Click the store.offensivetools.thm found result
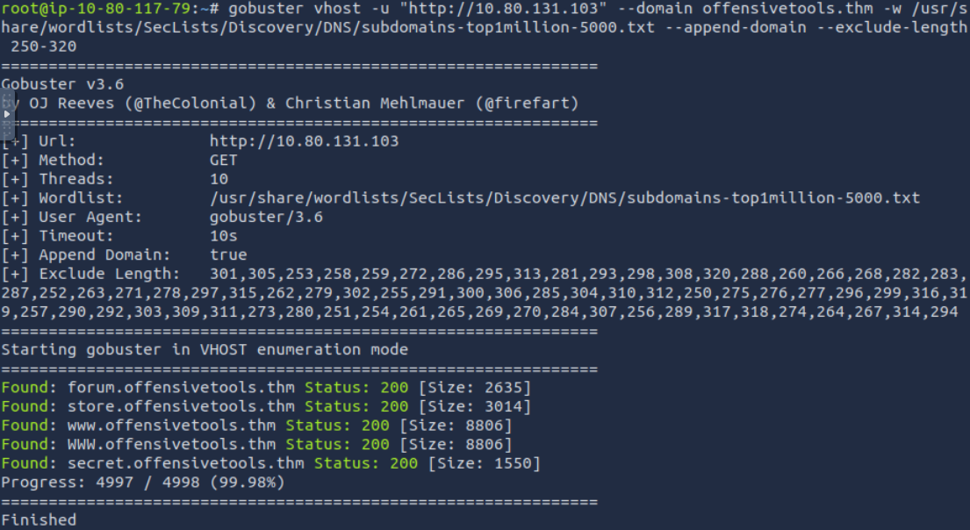The width and height of the screenshot is (970, 530). pyautogui.click(x=181, y=406)
